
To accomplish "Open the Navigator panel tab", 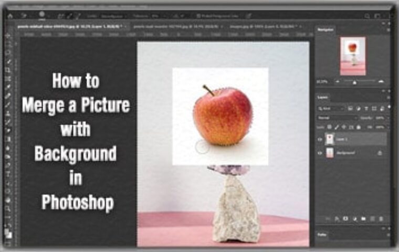I will point(325,30).
